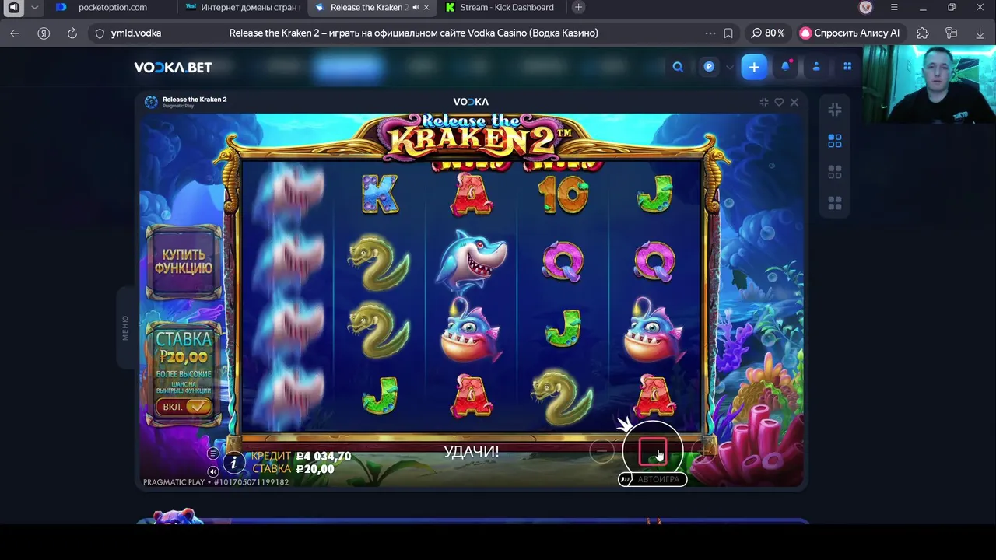Click the 80 % zoom indicator
This screenshot has height=560, width=996.
pyautogui.click(x=768, y=33)
